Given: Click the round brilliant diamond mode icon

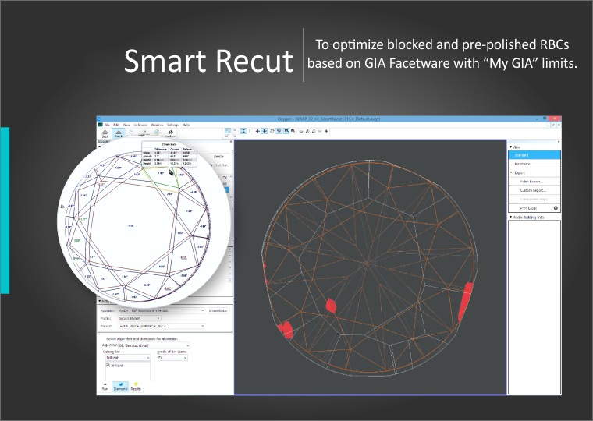Looking at the screenshot, I should point(157,133).
